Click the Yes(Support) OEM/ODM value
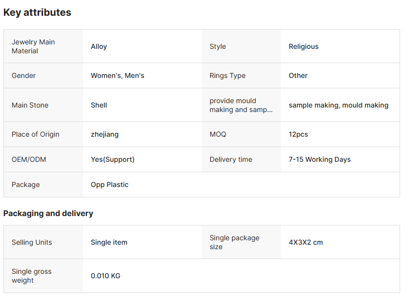Image resolution: width=409 pixels, height=297 pixels. click(x=112, y=159)
